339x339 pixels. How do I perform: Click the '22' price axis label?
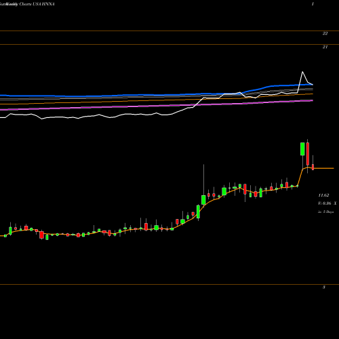[x=325, y=33]
